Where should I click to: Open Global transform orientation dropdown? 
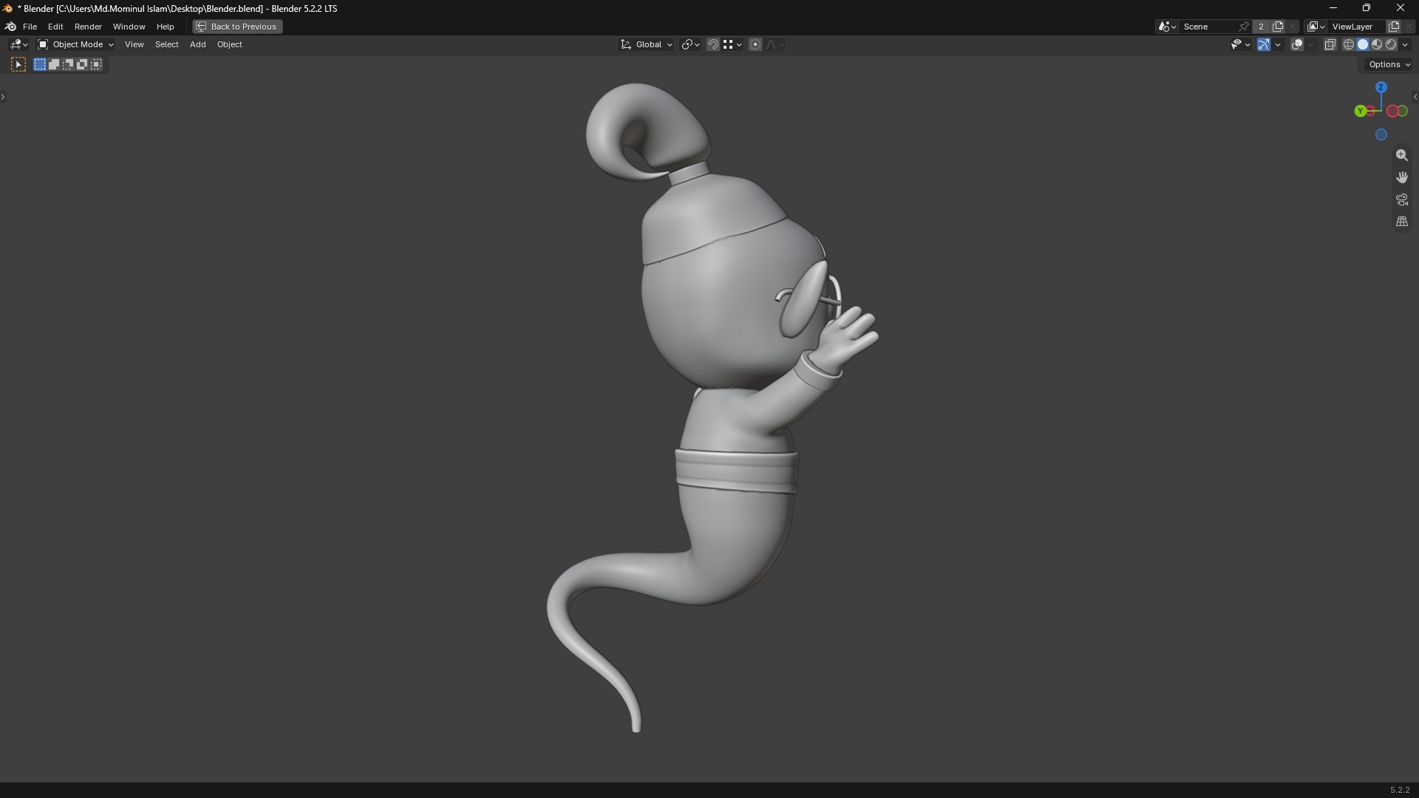coord(647,44)
